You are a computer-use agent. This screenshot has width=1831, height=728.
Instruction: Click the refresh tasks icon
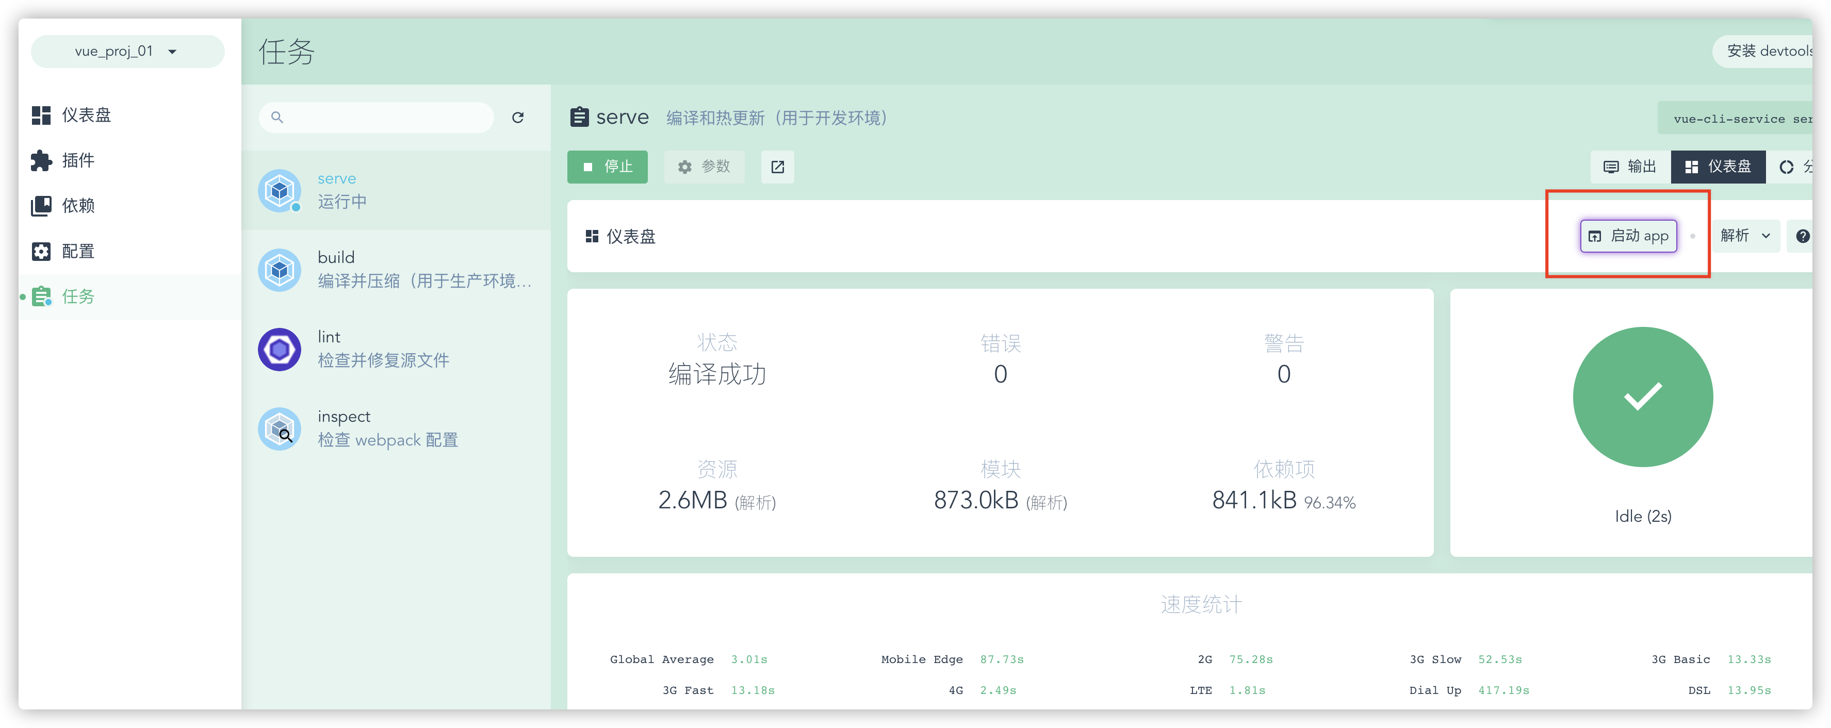(517, 117)
